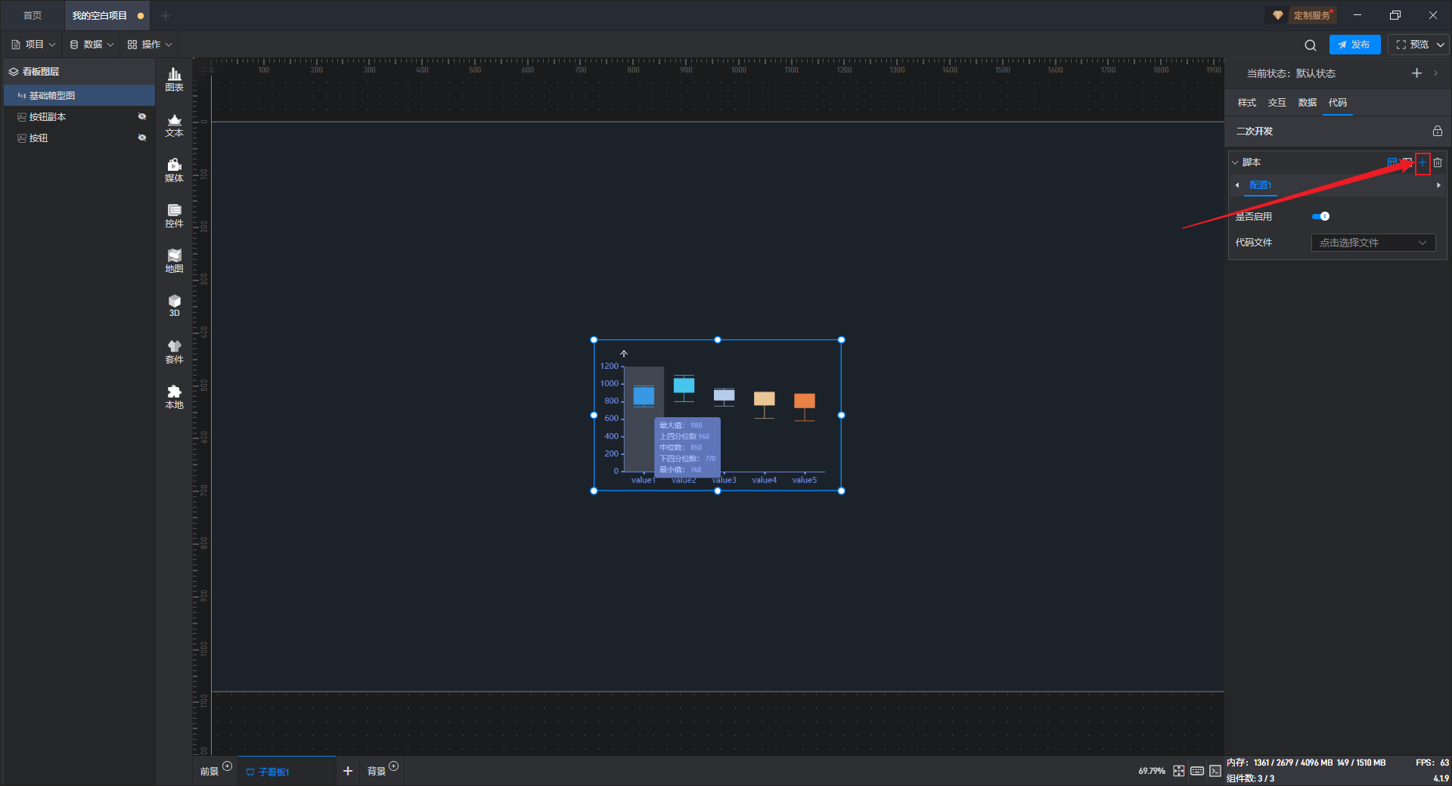Click the 3D components icon
Screen dimensions: 1452x786
[x=174, y=305]
